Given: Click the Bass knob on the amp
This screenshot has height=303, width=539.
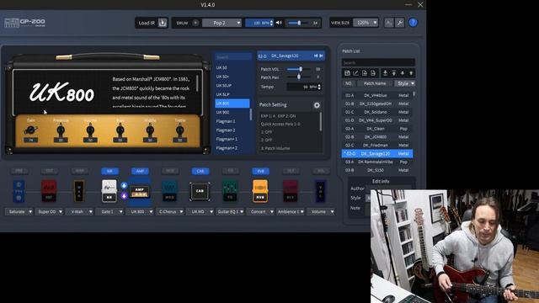Looking at the screenshot, I should click(x=120, y=130).
